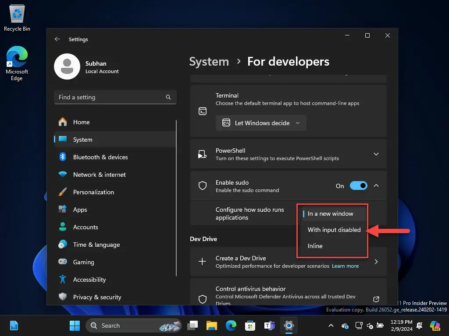Image resolution: width=449 pixels, height=336 pixels.
Task: Click the Create a Dev Drive plus icon
Action: [x=202, y=262]
